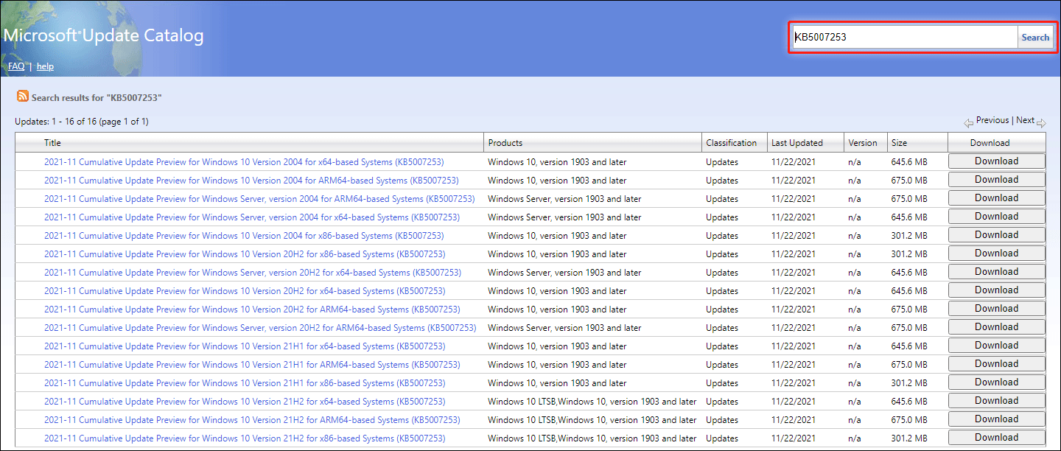Download Windows 10 Version 21H1 ARM64-based update
The width and height of the screenshot is (1061, 451).
click(996, 364)
